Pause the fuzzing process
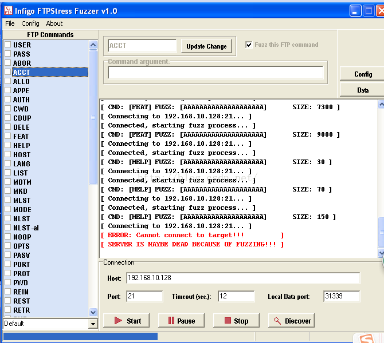384x343 pixels. point(181,321)
